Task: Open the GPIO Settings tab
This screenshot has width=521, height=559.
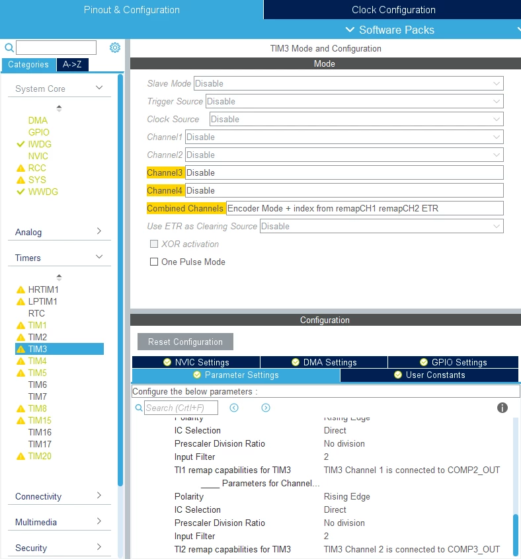Action: (453, 362)
